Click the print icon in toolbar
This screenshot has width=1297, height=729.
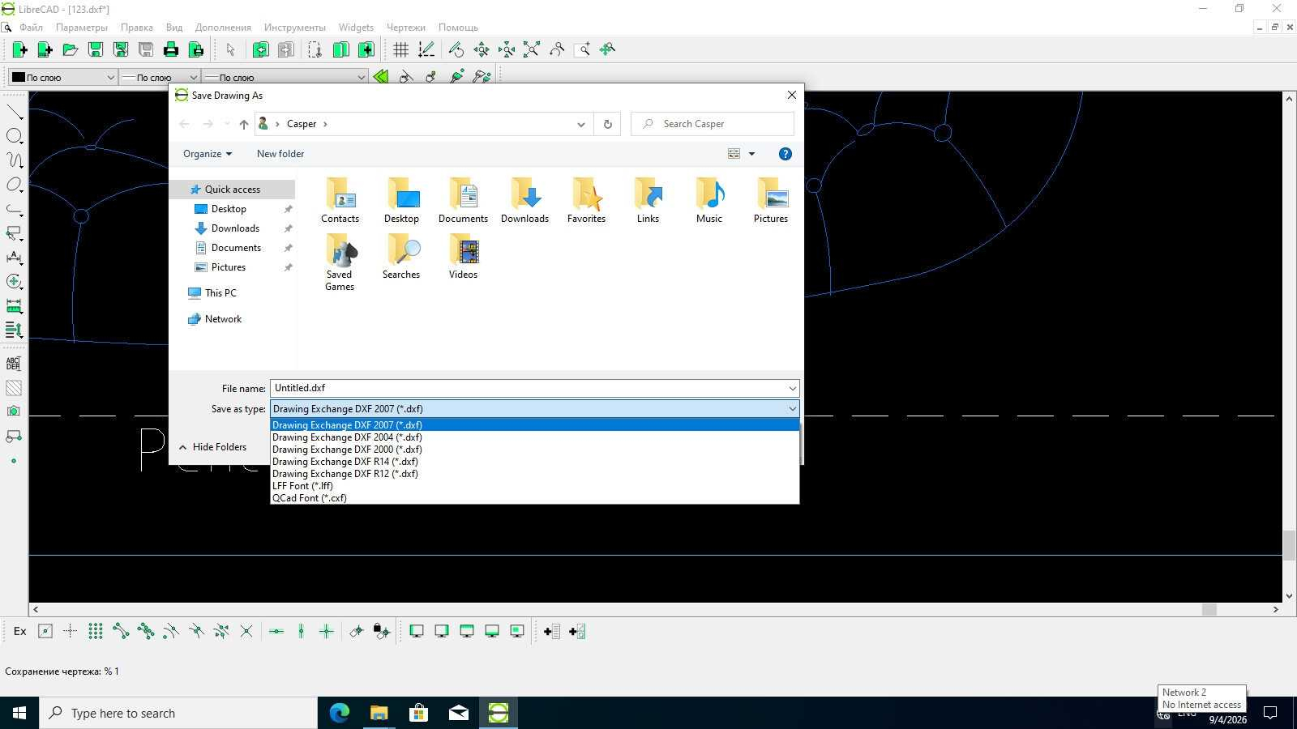pyautogui.click(x=171, y=50)
